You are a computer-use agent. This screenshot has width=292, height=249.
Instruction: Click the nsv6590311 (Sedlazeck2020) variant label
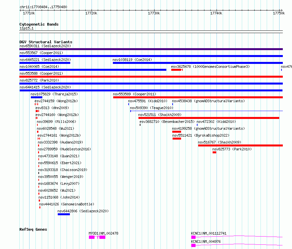pos(45,46)
